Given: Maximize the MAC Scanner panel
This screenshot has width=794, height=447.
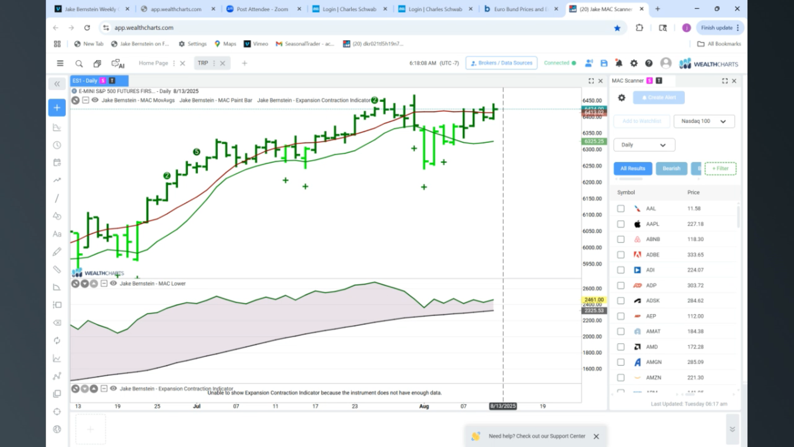Looking at the screenshot, I should [x=725, y=81].
